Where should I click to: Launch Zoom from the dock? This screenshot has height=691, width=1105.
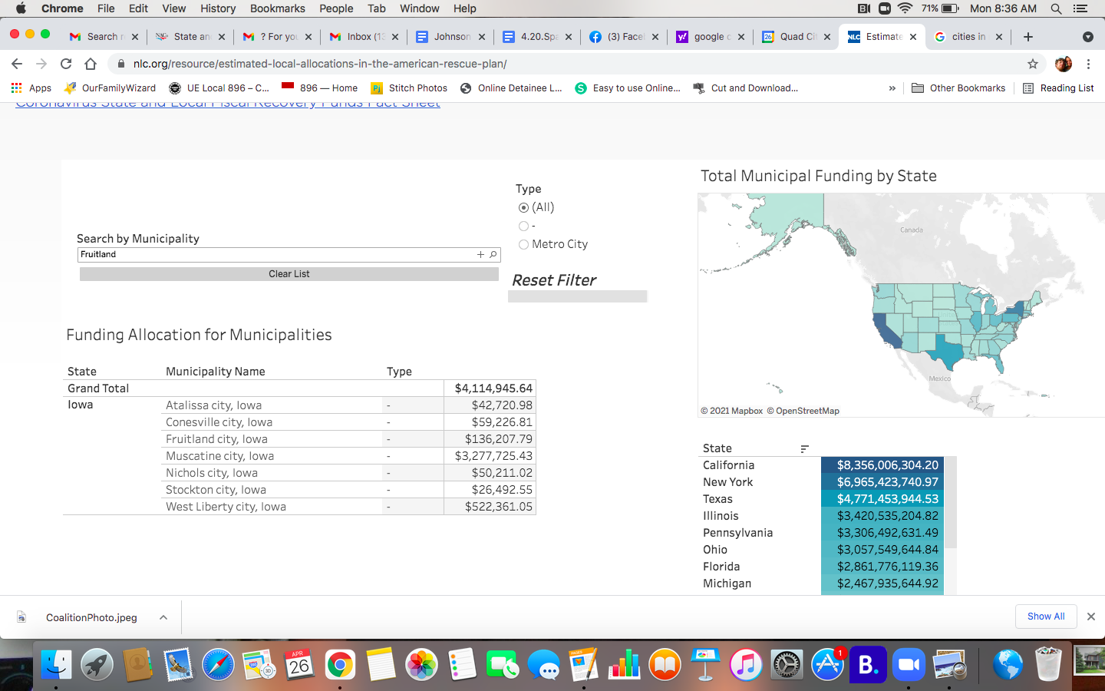(909, 664)
